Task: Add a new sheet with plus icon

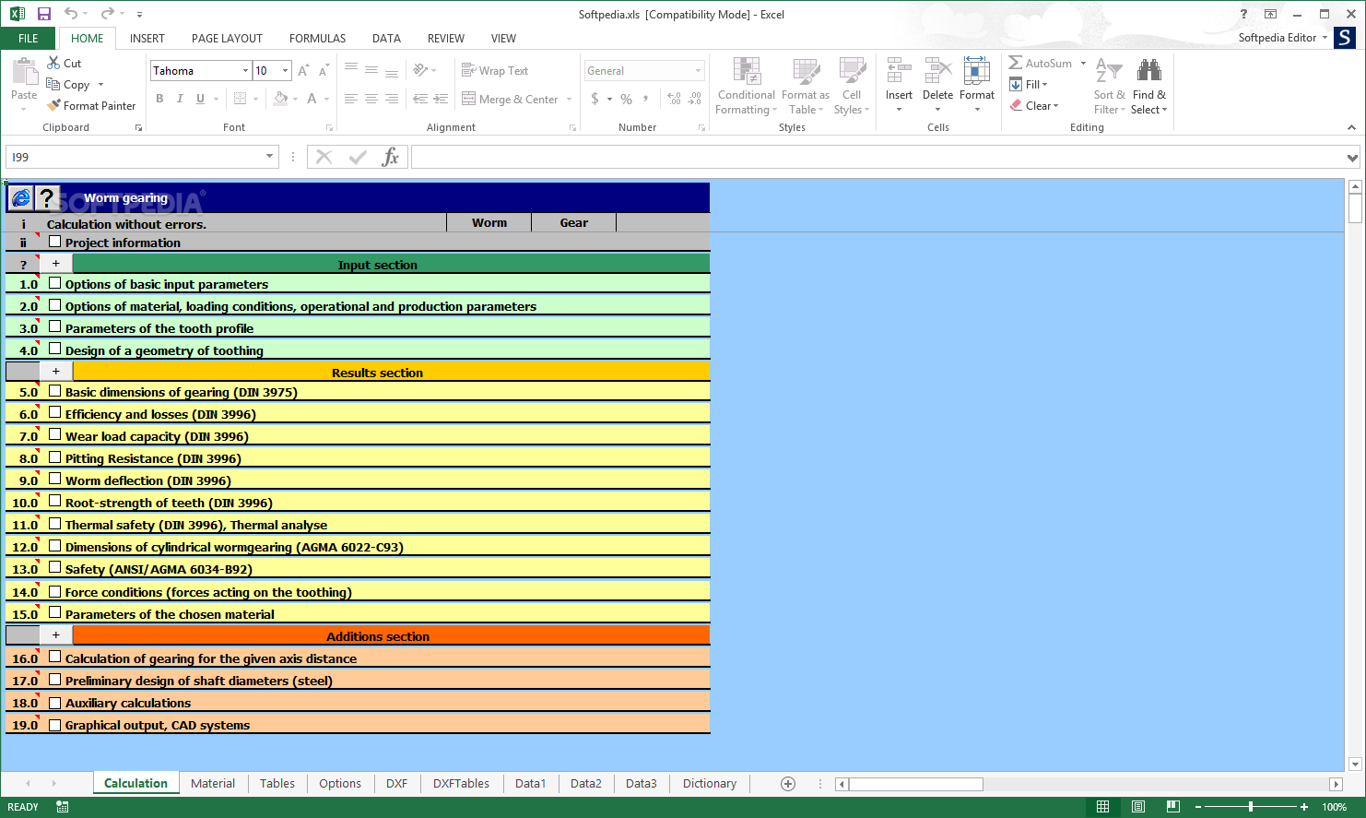Action: [x=788, y=784]
